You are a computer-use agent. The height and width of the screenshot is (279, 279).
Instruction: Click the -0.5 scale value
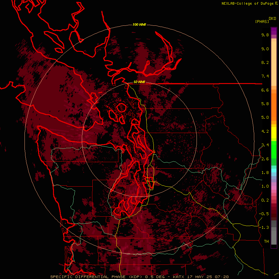[264, 214]
